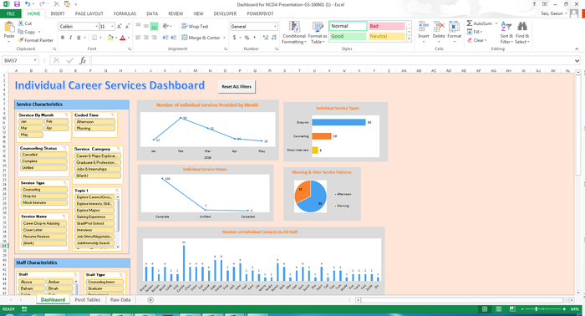The width and height of the screenshot is (585, 316).
Task: Collapse the ribbon with the arrow
Action: pos(577,48)
